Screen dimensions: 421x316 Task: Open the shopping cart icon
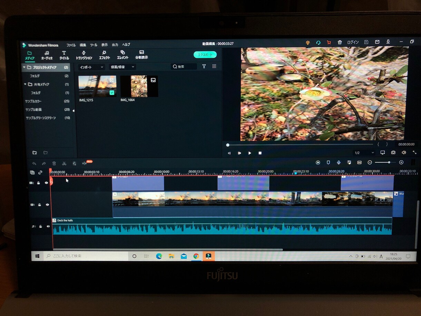329,42
